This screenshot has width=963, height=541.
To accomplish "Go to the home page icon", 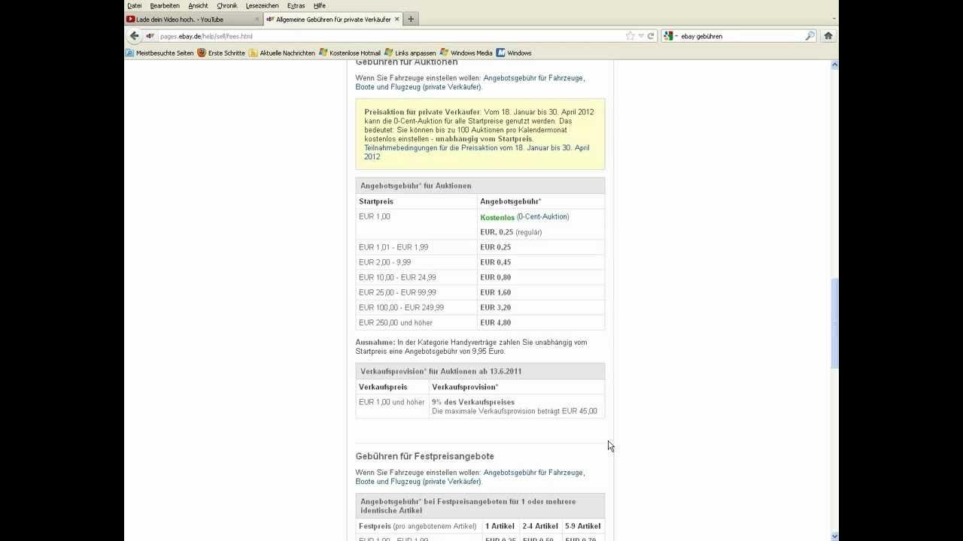I will click(828, 36).
